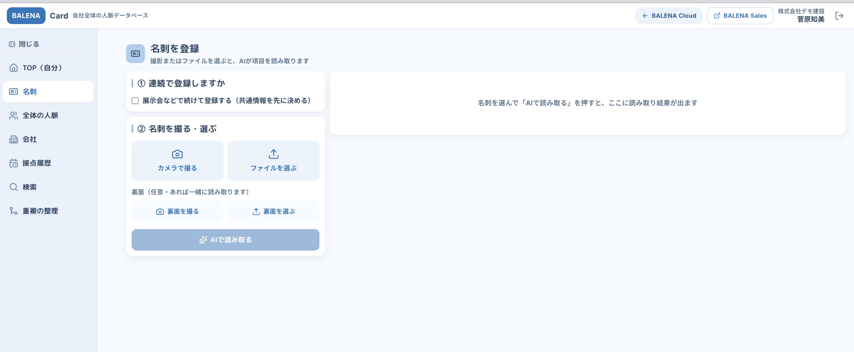Click 裏面を撮る button

pos(177,212)
